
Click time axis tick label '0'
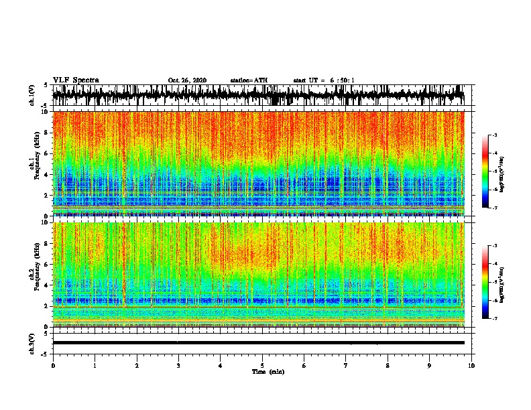pyautogui.click(x=53, y=366)
